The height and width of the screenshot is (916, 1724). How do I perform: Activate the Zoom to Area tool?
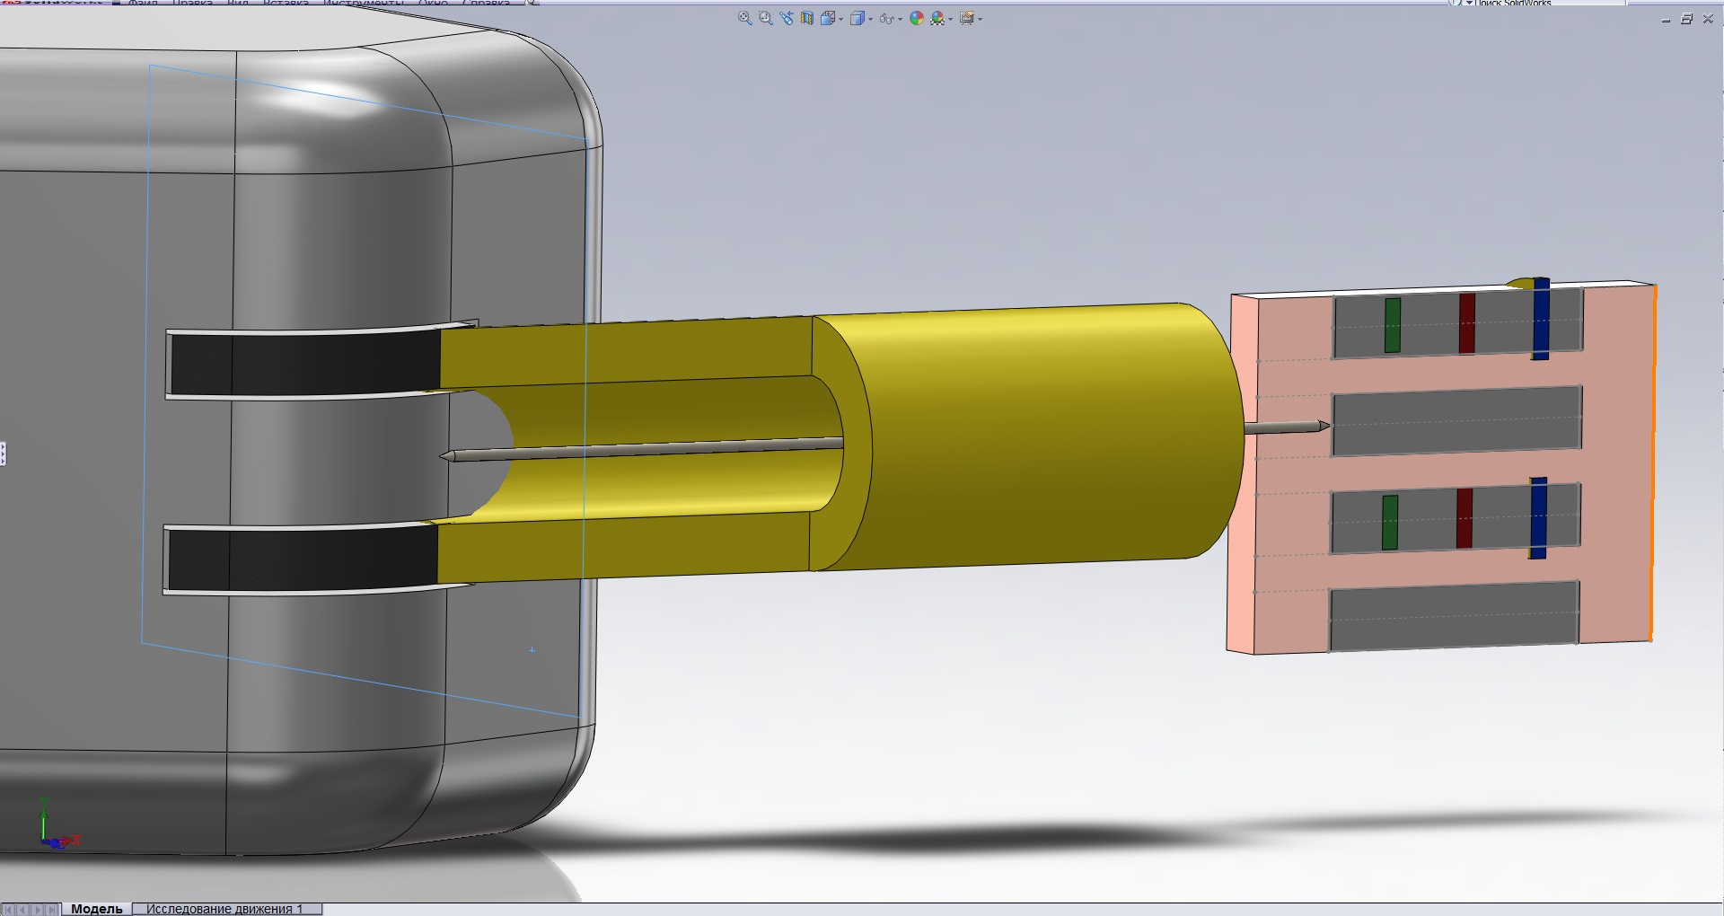[765, 18]
